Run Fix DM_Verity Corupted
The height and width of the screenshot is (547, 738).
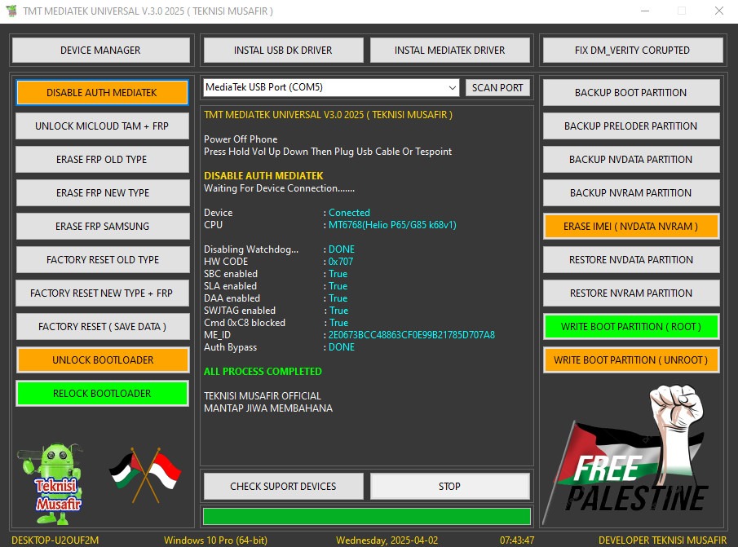click(x=632, y=50)
